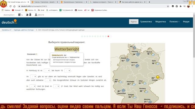Go to 'Уровень A1' breadcrumb
The height and width of the screenshot is (109, 195).
(7, 30)
